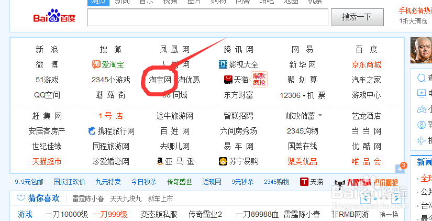The width and height of the screenshot is (432, 221).
Task: Open the 淘宝网 link
Action: (160, 80)
